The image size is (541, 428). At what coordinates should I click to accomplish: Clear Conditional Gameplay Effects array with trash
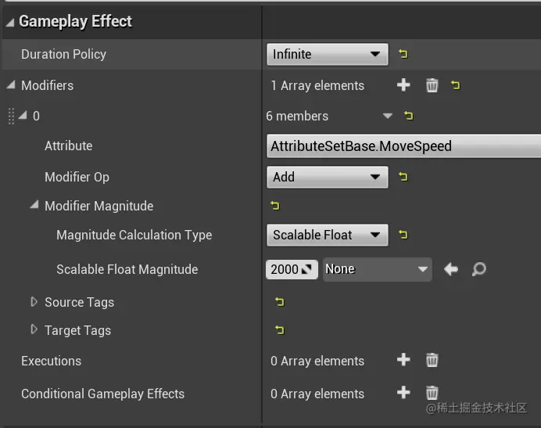(x=432, y=393)
